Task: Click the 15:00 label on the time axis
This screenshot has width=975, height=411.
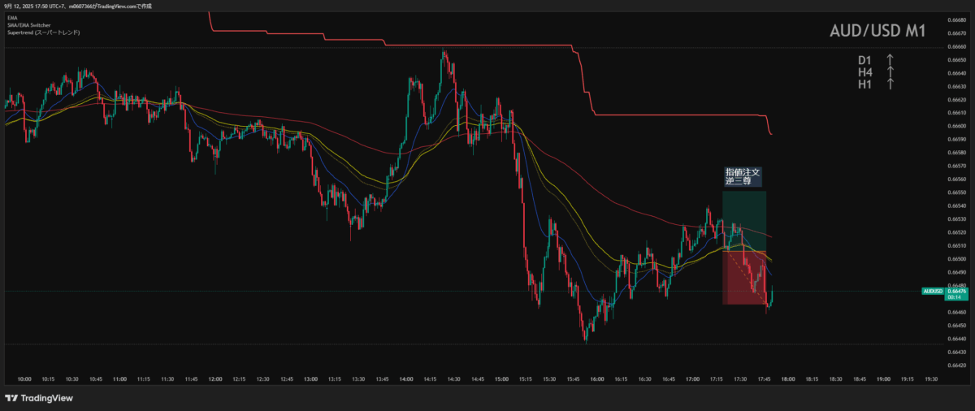Action: (501, 379)
